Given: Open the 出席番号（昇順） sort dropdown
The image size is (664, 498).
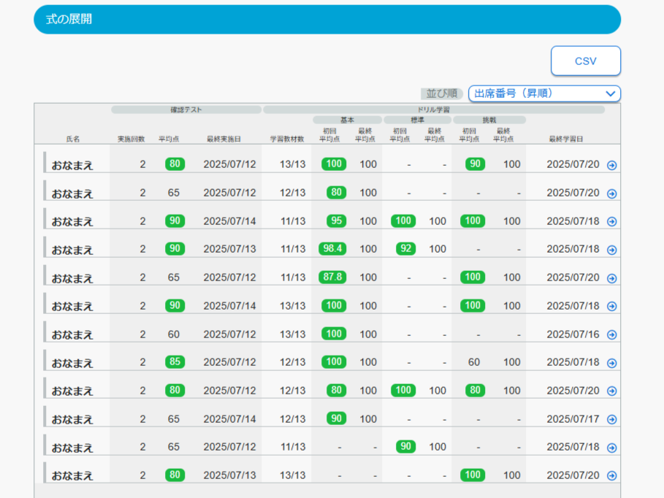Looking at the screenshot, I should (x=544, y=93).
